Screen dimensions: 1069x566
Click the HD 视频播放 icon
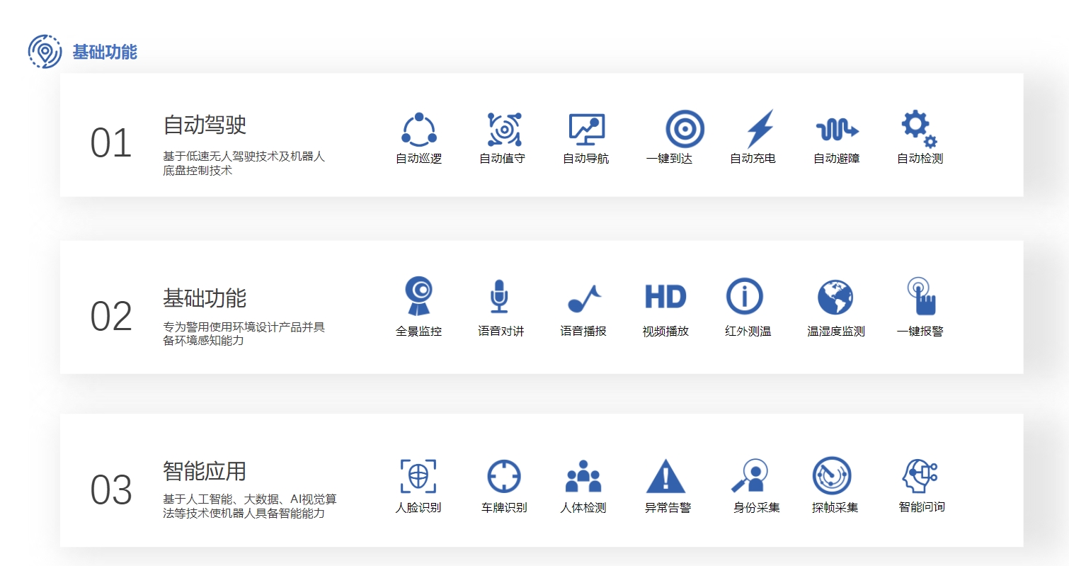665,296
